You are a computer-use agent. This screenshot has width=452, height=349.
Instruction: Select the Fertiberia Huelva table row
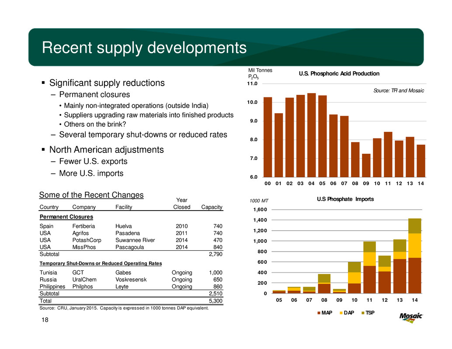(131, 226)
